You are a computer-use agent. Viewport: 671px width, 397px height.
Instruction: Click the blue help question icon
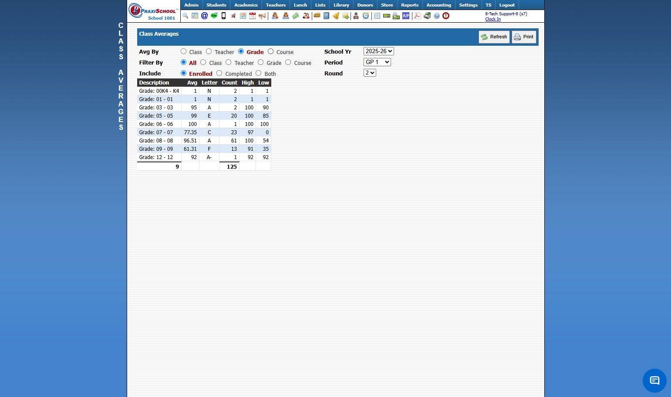[437, 16]
